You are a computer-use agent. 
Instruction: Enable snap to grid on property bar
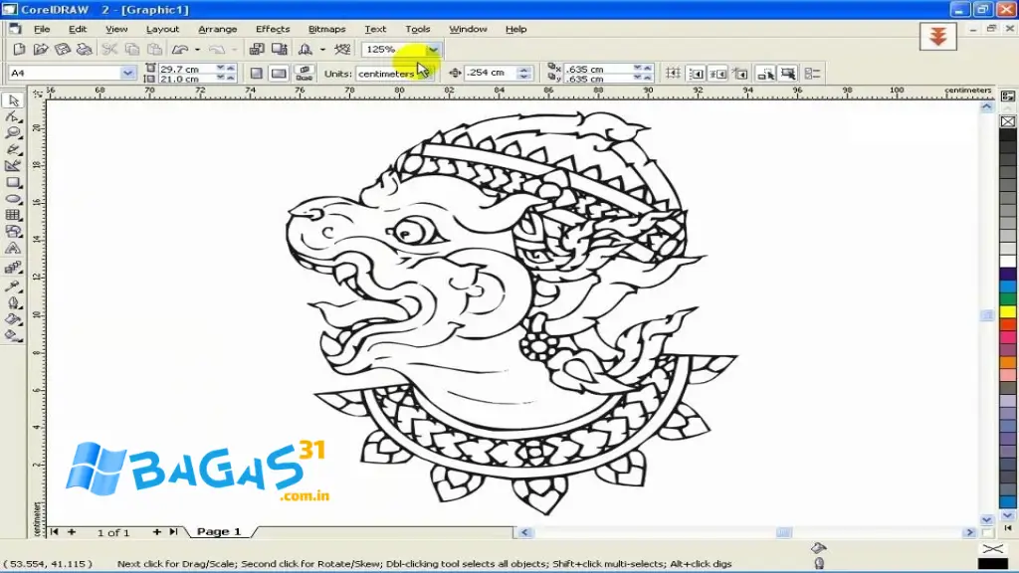[x=672, y=73]
